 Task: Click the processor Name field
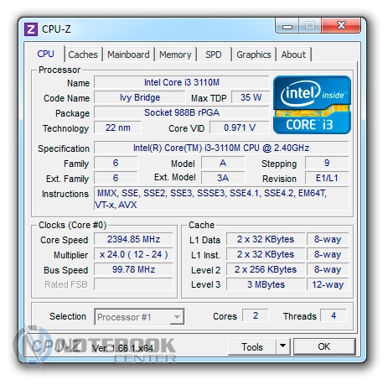tap(182, 82)
